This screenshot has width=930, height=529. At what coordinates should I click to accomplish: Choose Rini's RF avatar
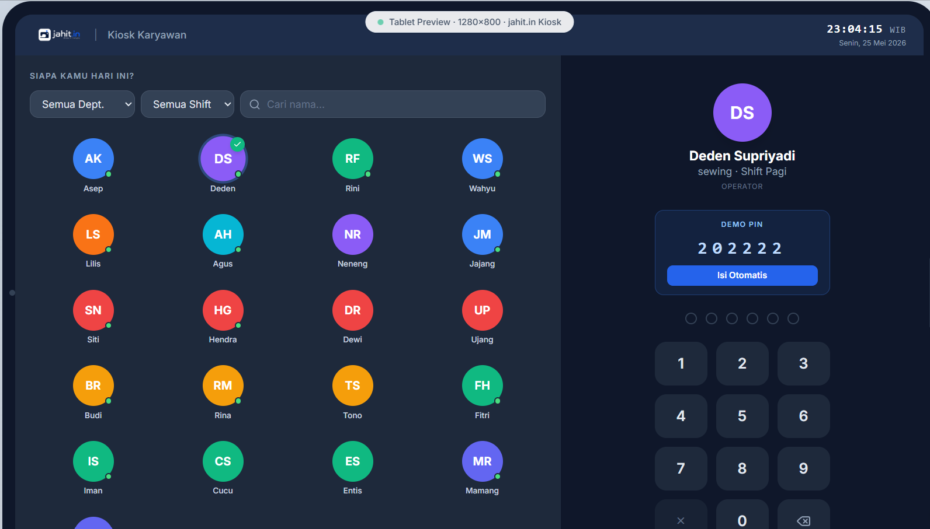pos(353,159)
